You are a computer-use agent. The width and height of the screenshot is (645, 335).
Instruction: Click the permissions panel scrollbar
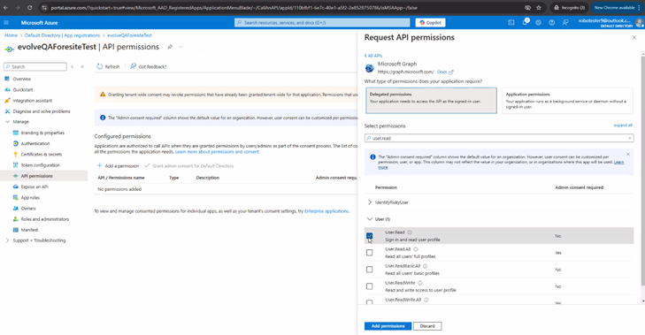[643, 171]
